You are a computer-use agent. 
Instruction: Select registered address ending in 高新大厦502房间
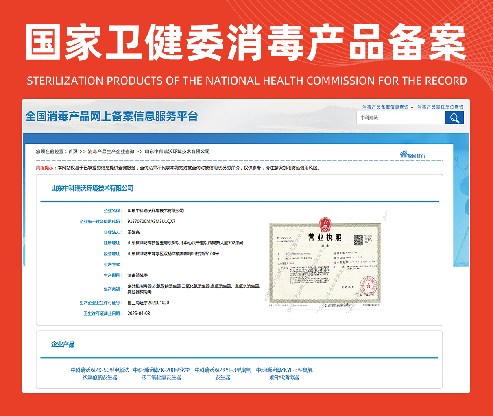tap(185, 243)
